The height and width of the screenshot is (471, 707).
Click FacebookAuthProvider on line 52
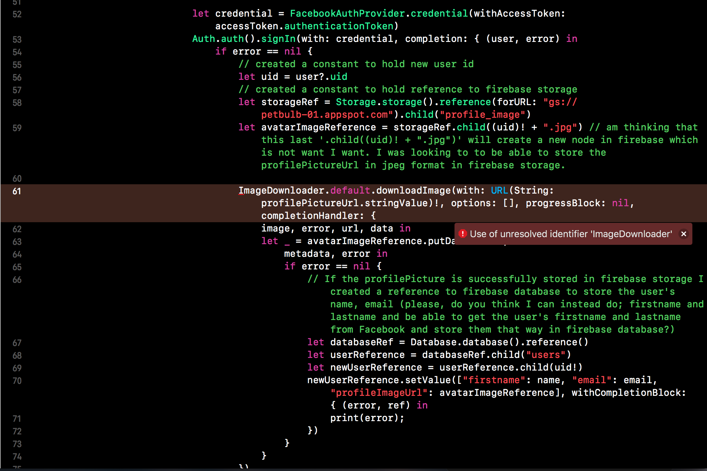(x=347, y=13)
